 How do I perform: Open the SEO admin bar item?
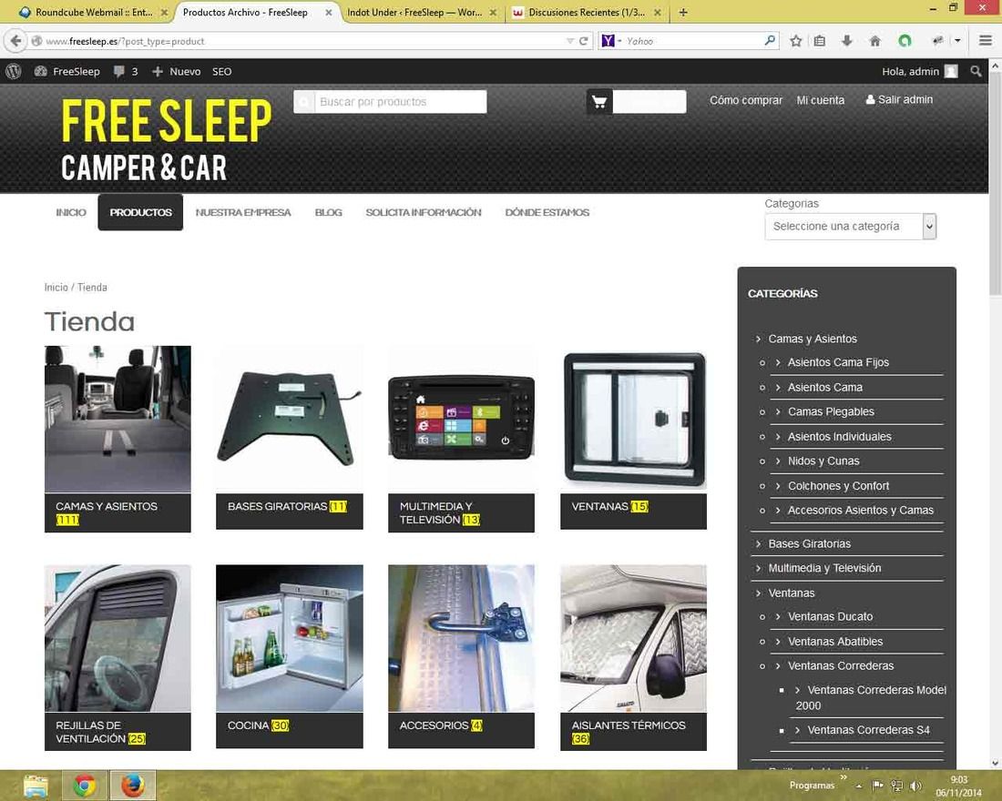pyautogui.click(x=221, y=72)
